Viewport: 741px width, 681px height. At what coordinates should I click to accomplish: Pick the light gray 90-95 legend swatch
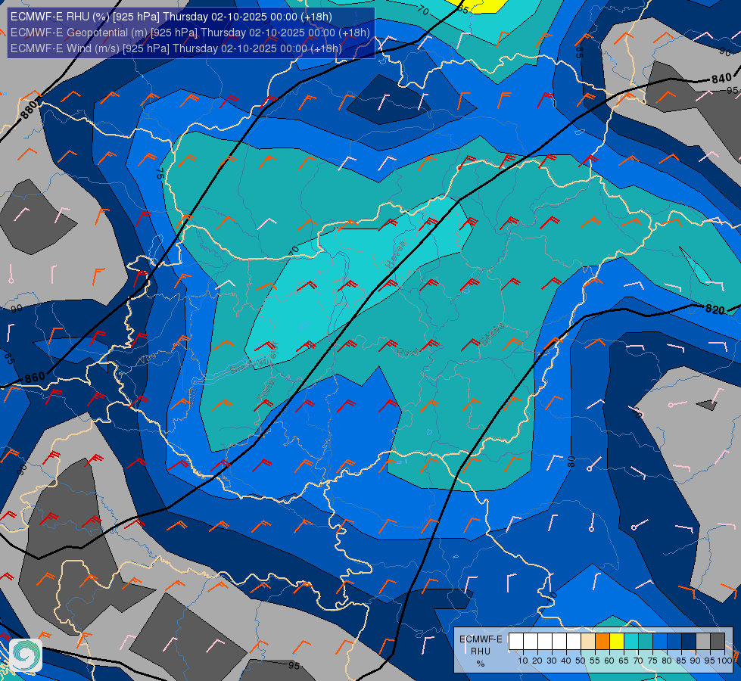[703, 642]
